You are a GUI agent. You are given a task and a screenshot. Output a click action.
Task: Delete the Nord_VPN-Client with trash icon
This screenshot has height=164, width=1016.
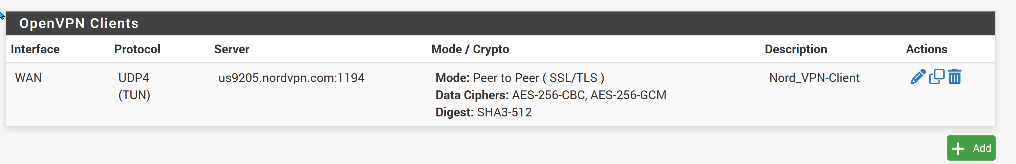pyautogui.click(x=954, y=77)
